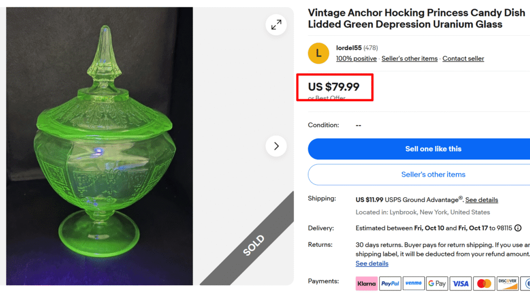
Task: Click the Google Pay icon
Action: 437,283
